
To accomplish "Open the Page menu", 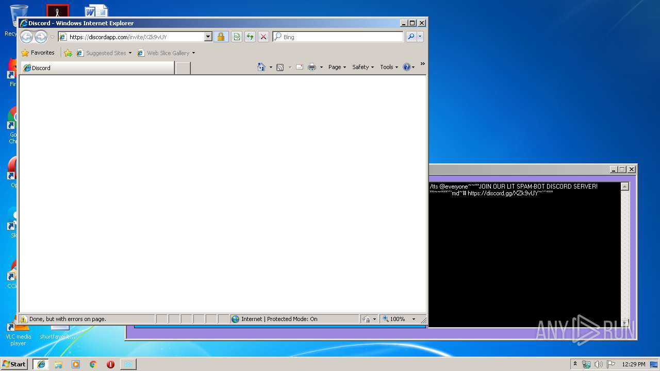I will (x=337, y=67).
